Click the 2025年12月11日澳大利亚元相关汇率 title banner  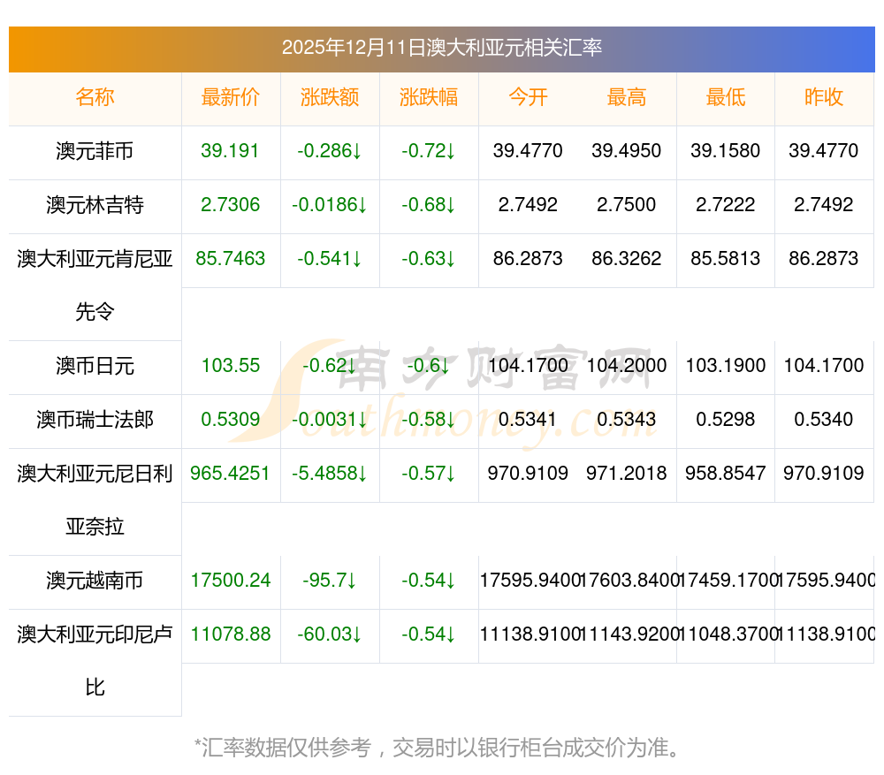[x=442, y=48]
